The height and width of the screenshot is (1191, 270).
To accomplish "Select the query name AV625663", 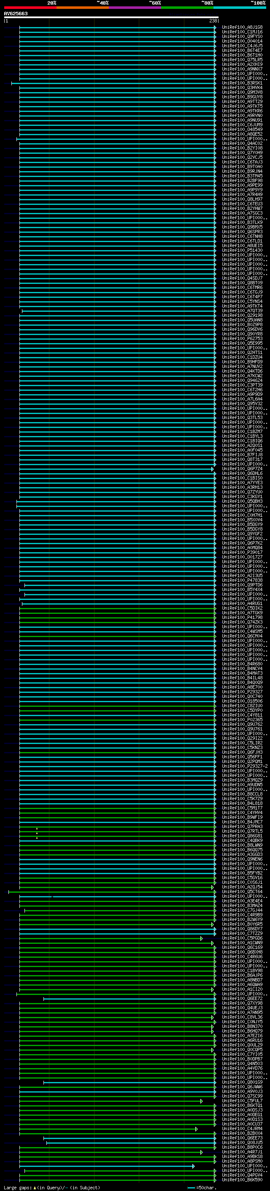I will tap(16, 14).
